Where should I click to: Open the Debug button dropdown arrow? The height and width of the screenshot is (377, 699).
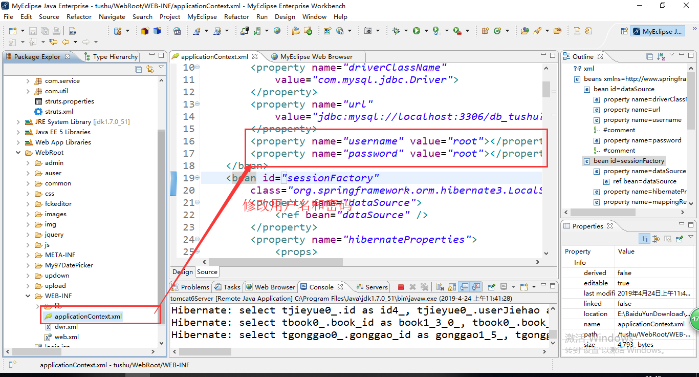click(x=406, y=31)
